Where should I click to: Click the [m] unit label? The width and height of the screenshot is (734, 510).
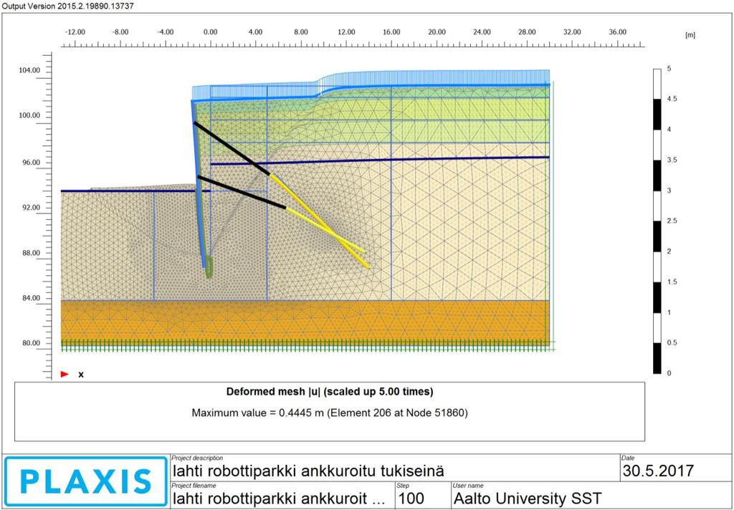[x=690, y=36]
